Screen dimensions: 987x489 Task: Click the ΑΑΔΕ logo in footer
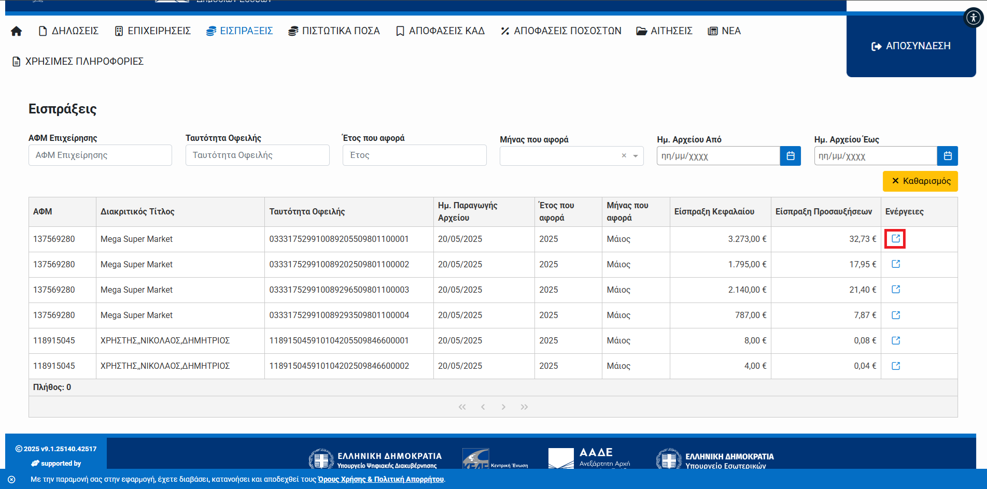pyautogui.click(x=589, y=458)
